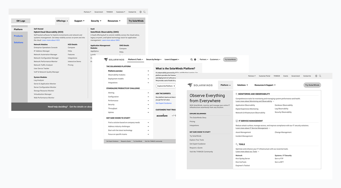This screenshot has height=188, width=341.
Task: Click the globe icon in the Observe Everything mockup
Action: (x=316, y=76)
